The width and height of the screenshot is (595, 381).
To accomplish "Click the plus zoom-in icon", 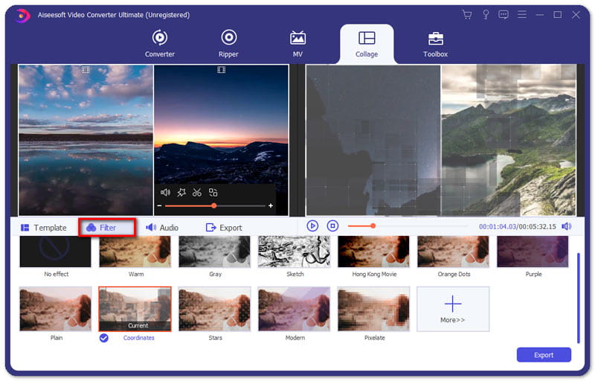I will click(271, 205).
